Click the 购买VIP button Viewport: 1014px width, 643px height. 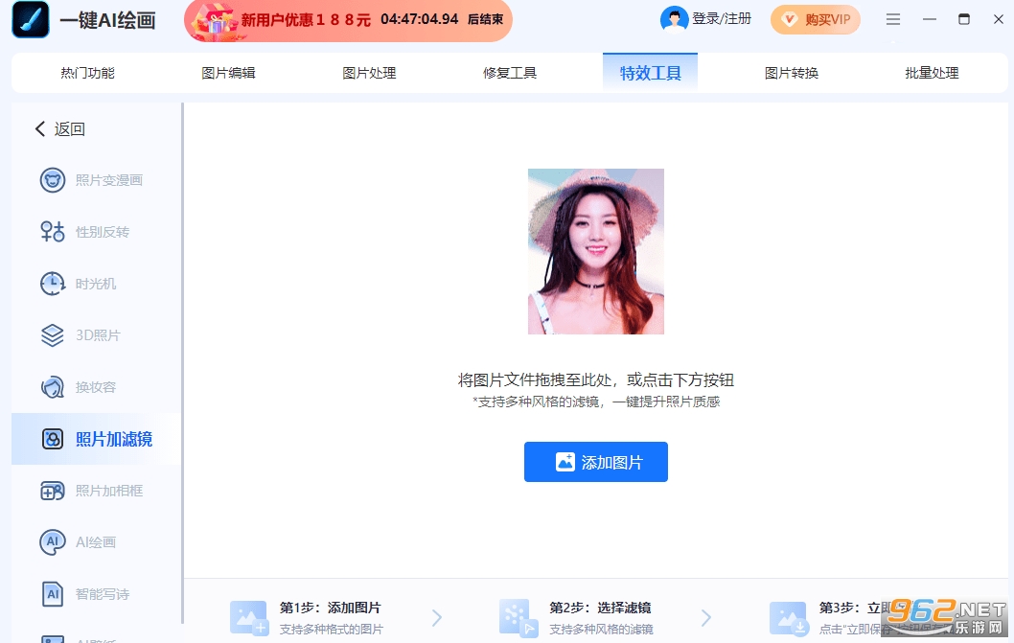tap(815, 19)
